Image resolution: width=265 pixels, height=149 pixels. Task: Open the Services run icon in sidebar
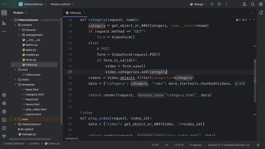pos(4,111)
